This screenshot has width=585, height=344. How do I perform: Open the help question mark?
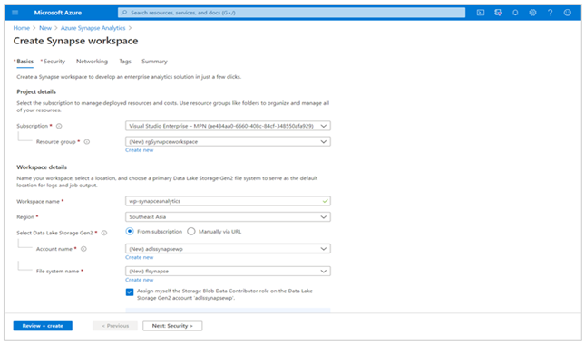coord(550,13)
